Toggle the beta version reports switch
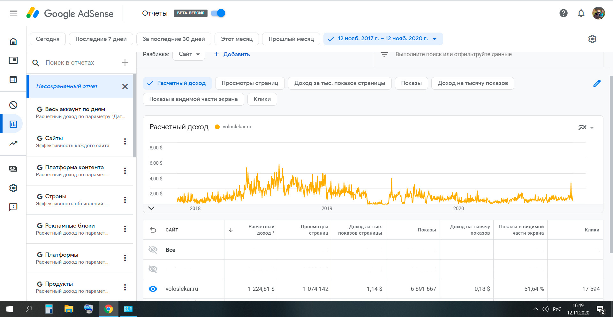 point(218,13)
